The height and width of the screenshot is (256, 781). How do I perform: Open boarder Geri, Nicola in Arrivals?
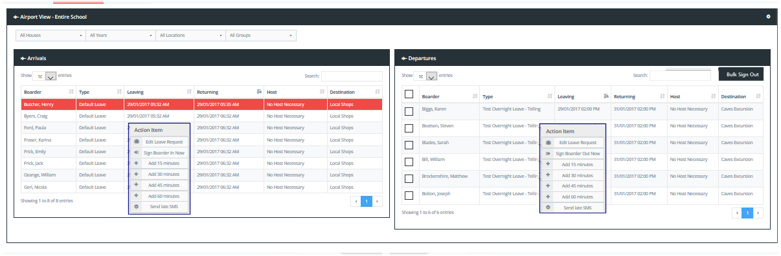click(35, 187)
